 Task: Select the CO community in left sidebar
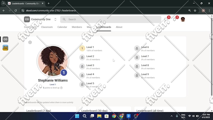5,39
